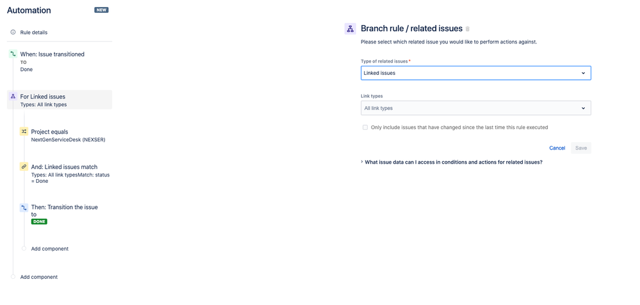
Task: Open the Type of related issues dropdown
Action: click(476, 73)
